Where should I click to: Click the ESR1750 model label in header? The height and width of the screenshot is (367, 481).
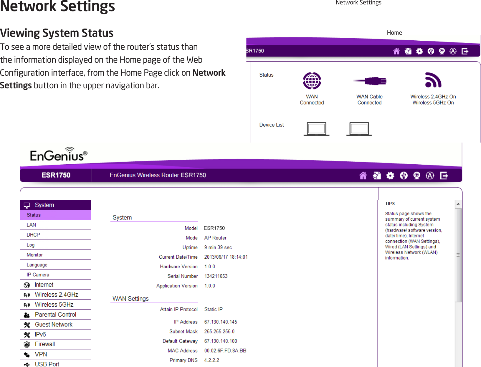56,175
